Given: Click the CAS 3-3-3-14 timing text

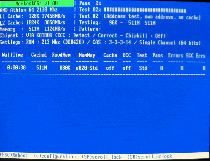Looking at the screenshot, I should [x=112, y=42].
